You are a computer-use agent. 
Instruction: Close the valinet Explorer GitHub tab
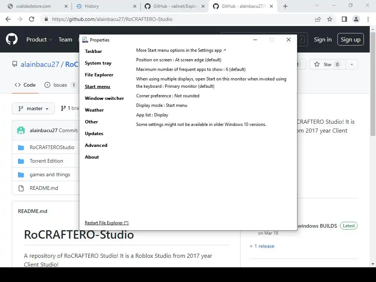(203, 6)
